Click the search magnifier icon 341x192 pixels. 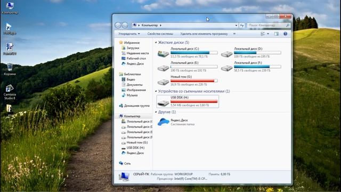(288, 25)
